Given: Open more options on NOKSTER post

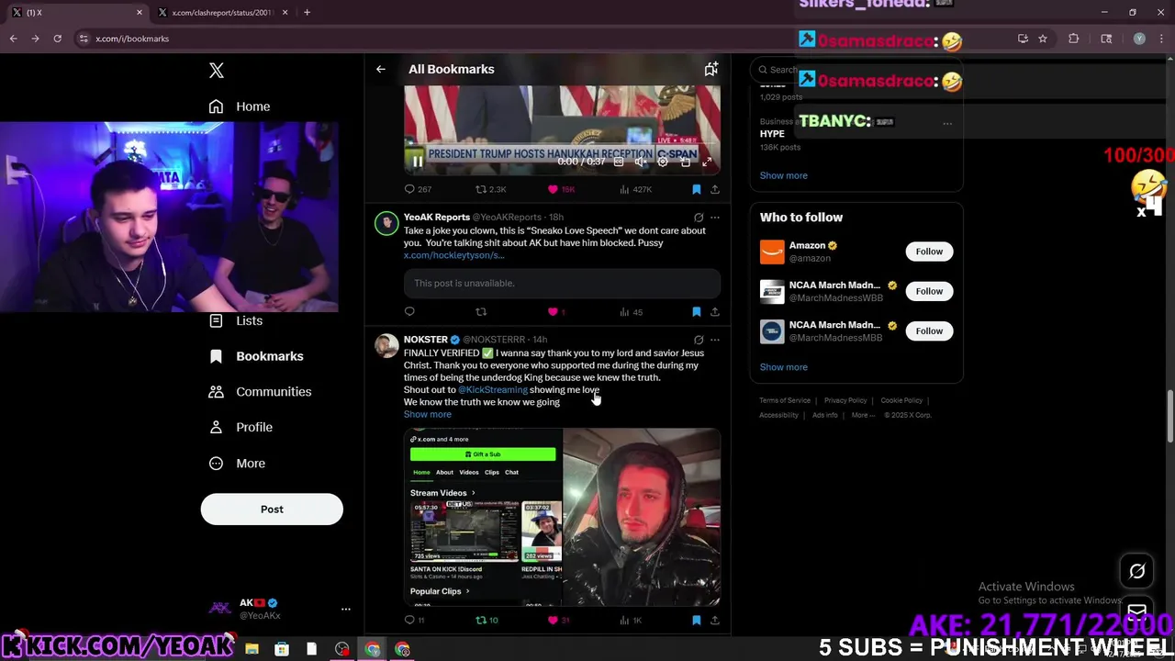Looking at the screenshot, I should coord(715,340).
